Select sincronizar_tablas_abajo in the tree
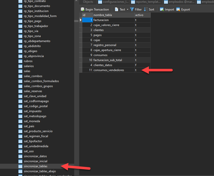Image resolution: width=214 pixels, height=176 pixels. [40, 171]
